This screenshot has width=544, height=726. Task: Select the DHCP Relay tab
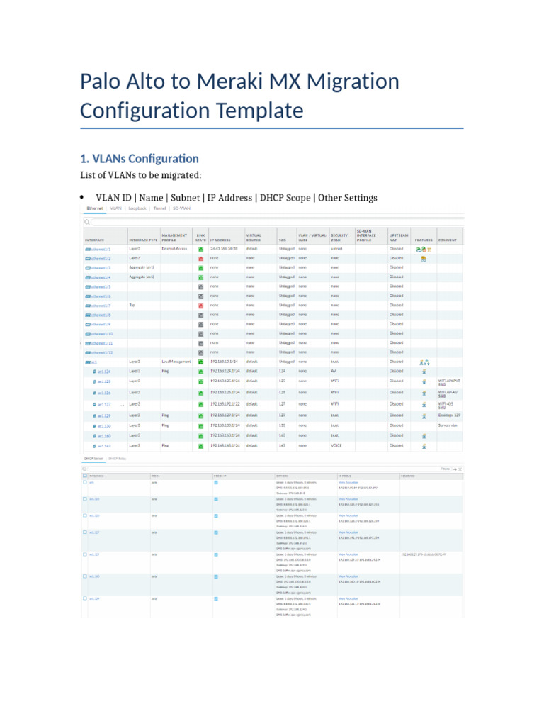117,459
